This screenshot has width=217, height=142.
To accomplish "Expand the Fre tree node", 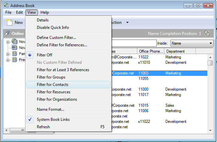I will click(8, 60).
